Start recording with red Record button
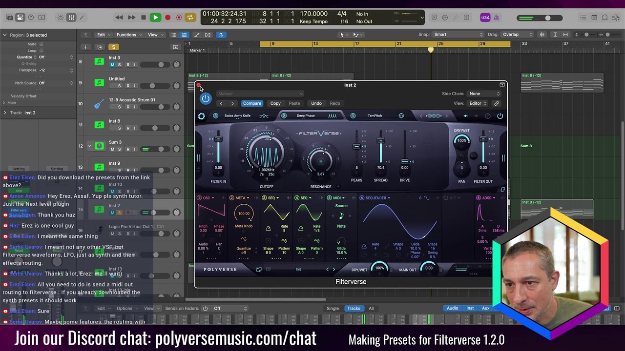 [x=167, y=18]
